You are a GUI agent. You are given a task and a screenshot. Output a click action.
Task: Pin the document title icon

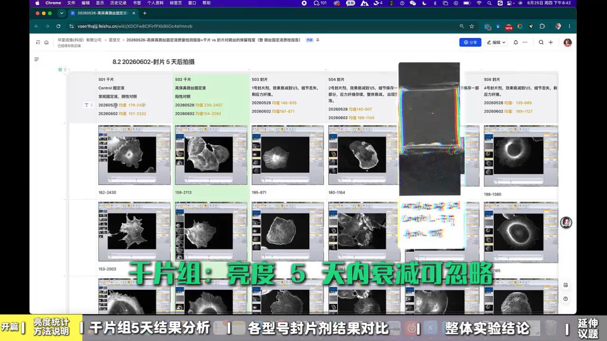(318, 40)
